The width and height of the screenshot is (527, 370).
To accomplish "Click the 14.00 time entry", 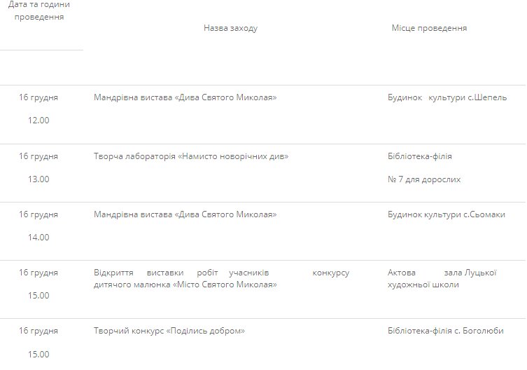I will [x=38, y=238].
